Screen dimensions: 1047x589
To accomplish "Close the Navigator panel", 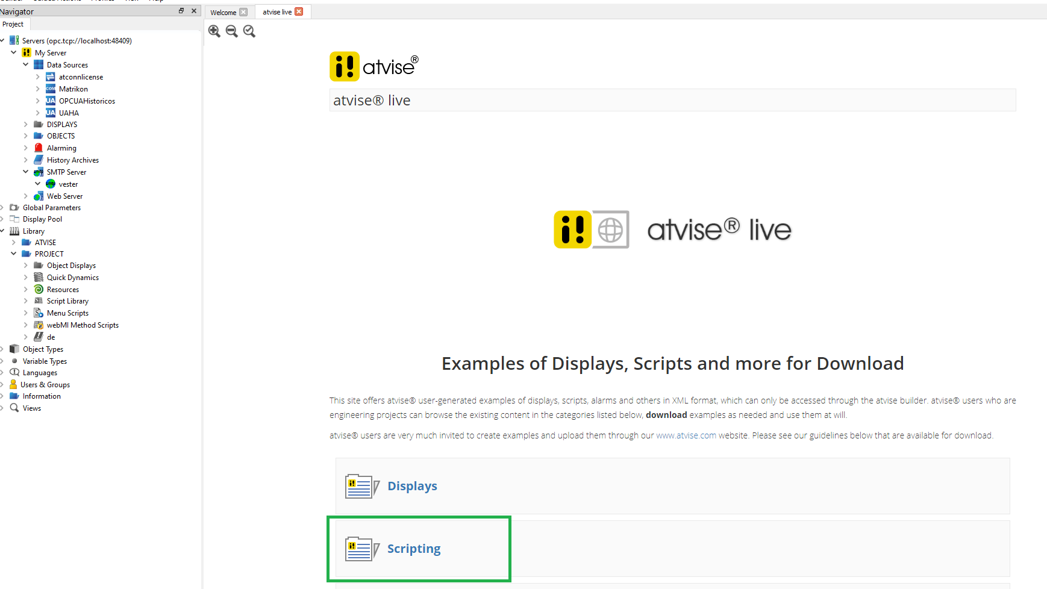I will (x=194, y=11).
